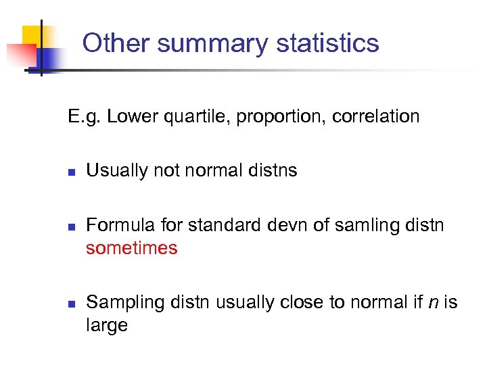Image resolution: width=487 pixels, height=365 pixels.
Task: Click the word 'Formula' in second bullet
Action: [x=117, y=224]
